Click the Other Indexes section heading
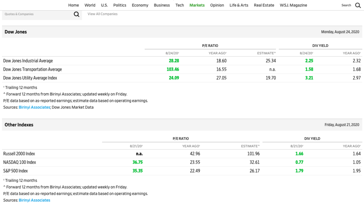 (19, 125)
